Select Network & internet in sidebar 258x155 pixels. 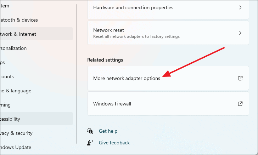[37, 34]
